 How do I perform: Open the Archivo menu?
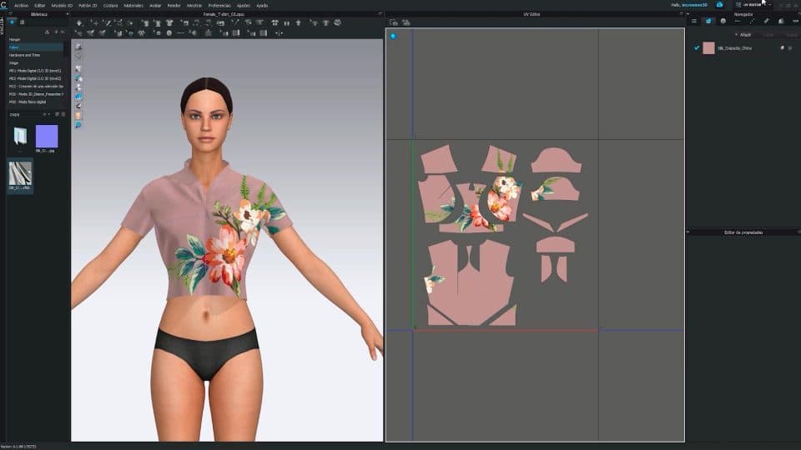(21, 5)
